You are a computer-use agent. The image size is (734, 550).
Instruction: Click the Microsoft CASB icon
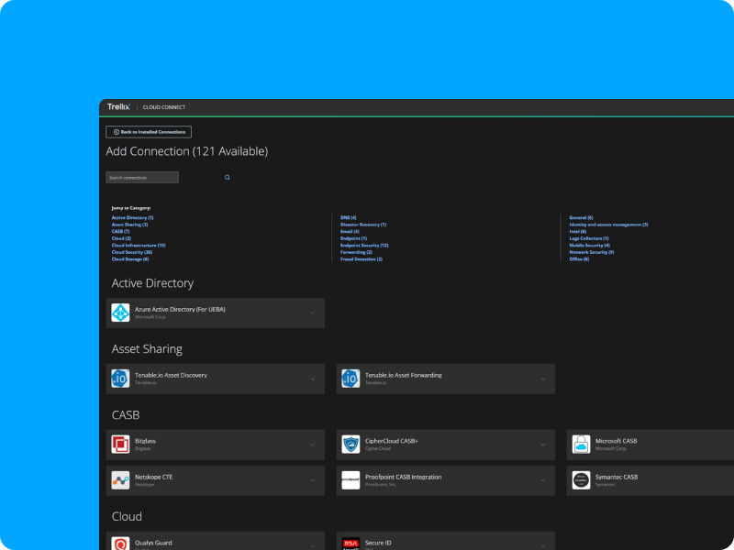click(581, 445)
